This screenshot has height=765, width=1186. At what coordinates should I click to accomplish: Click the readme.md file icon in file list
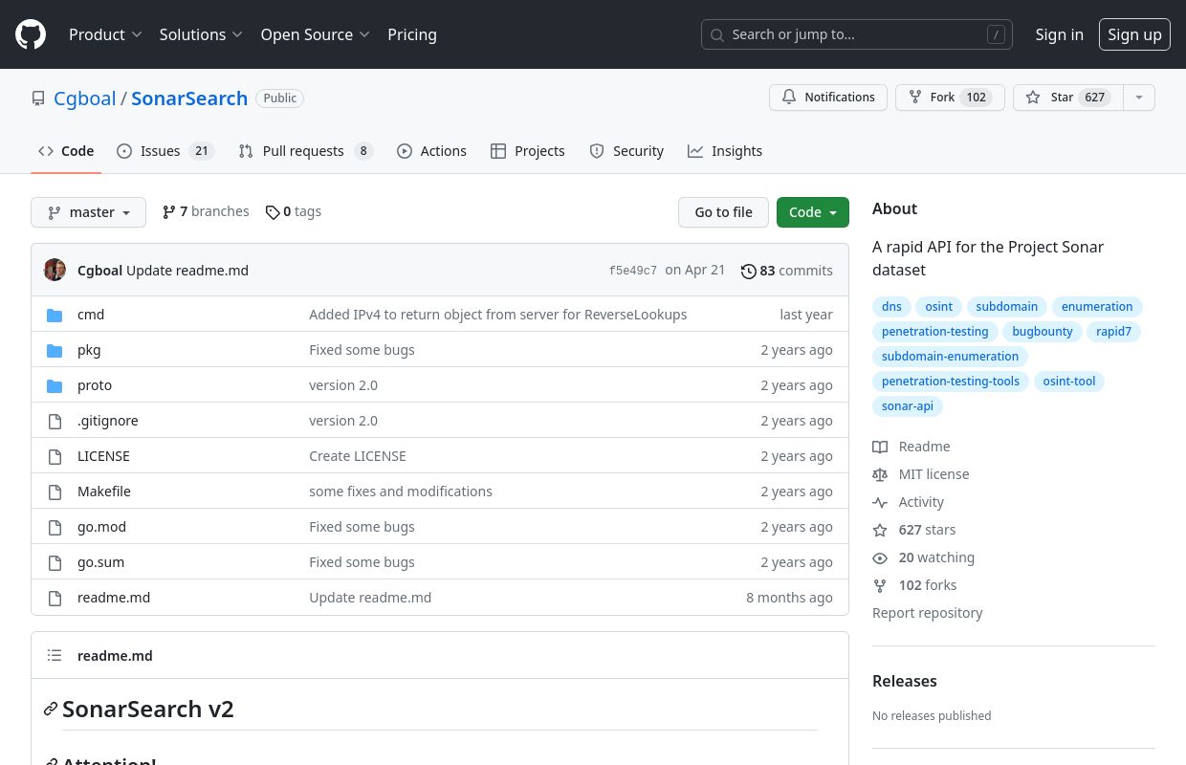coord(55,598)
